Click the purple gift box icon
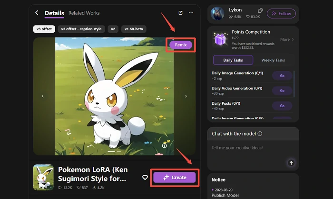The image size is (333, 199). click(220, 39)
